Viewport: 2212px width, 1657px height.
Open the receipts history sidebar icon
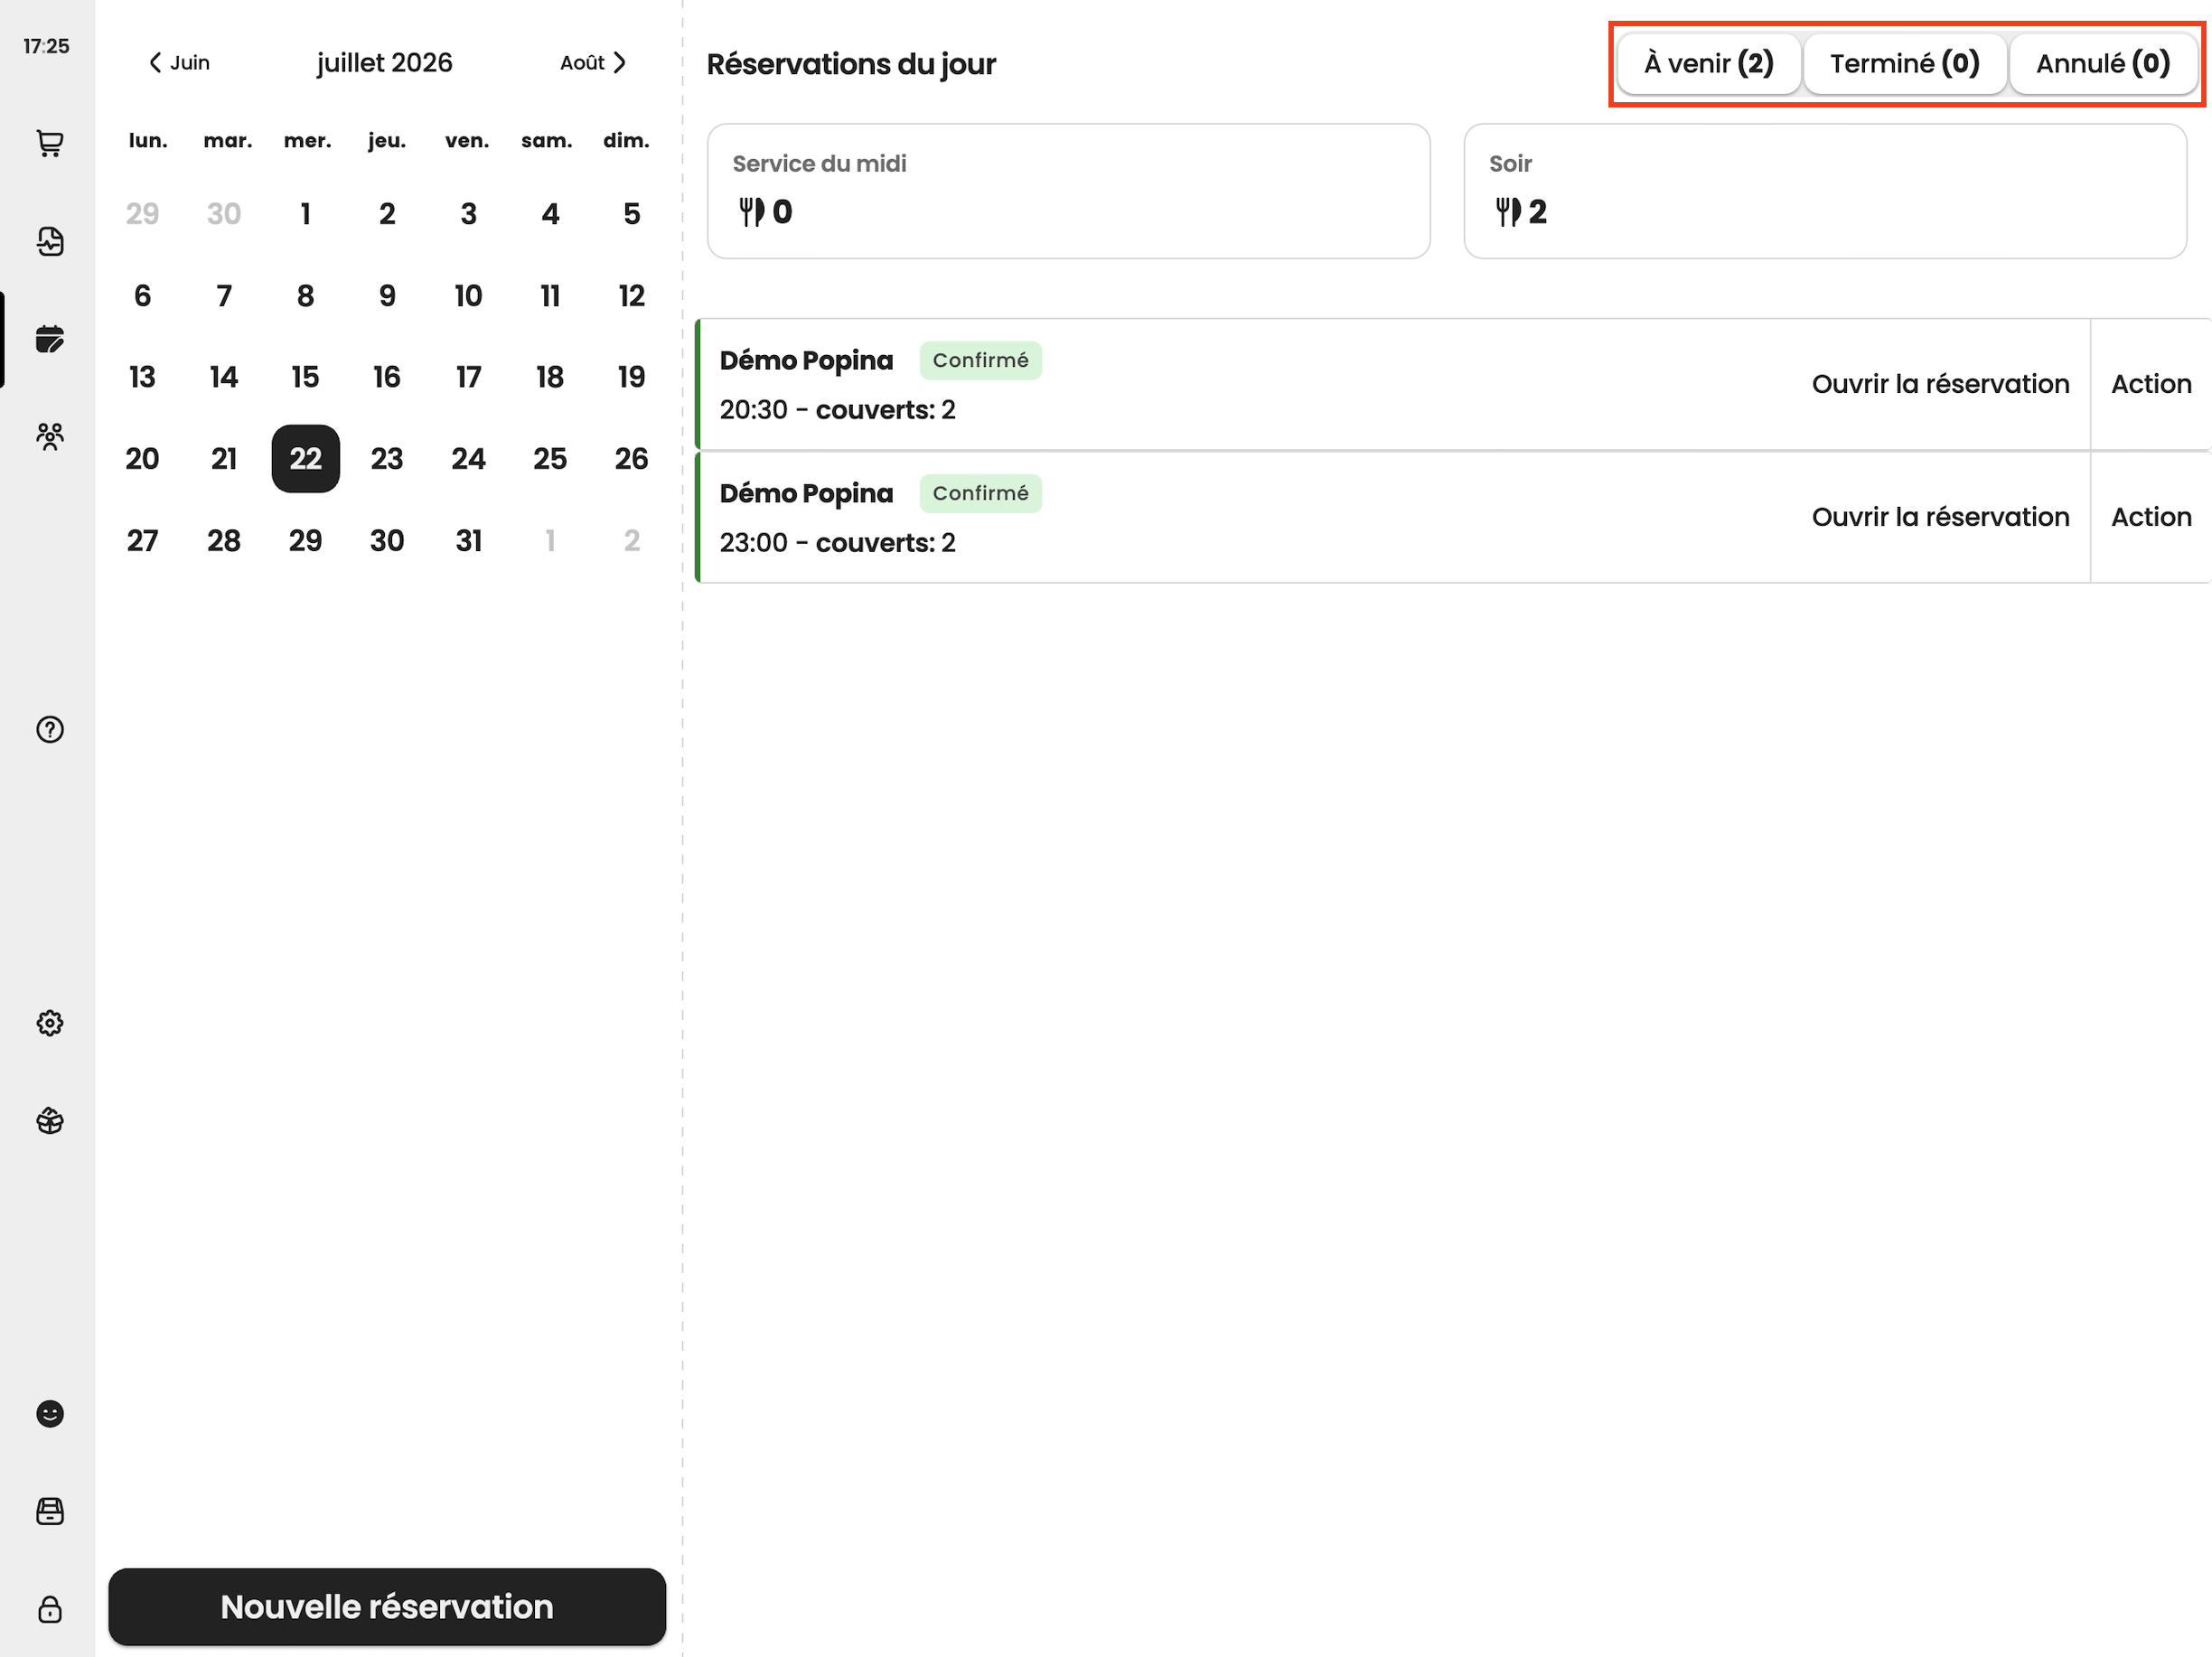[50, 241]
